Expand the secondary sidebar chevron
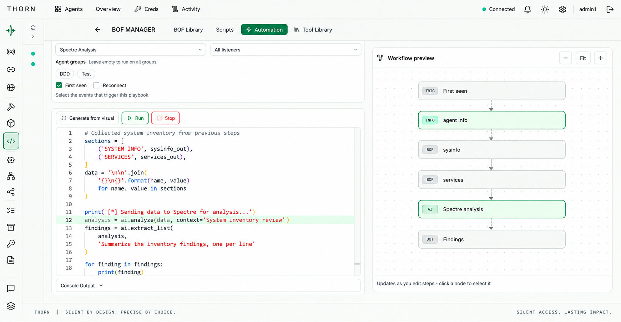The width and height of the screenshot is (621, 322). 33,36
